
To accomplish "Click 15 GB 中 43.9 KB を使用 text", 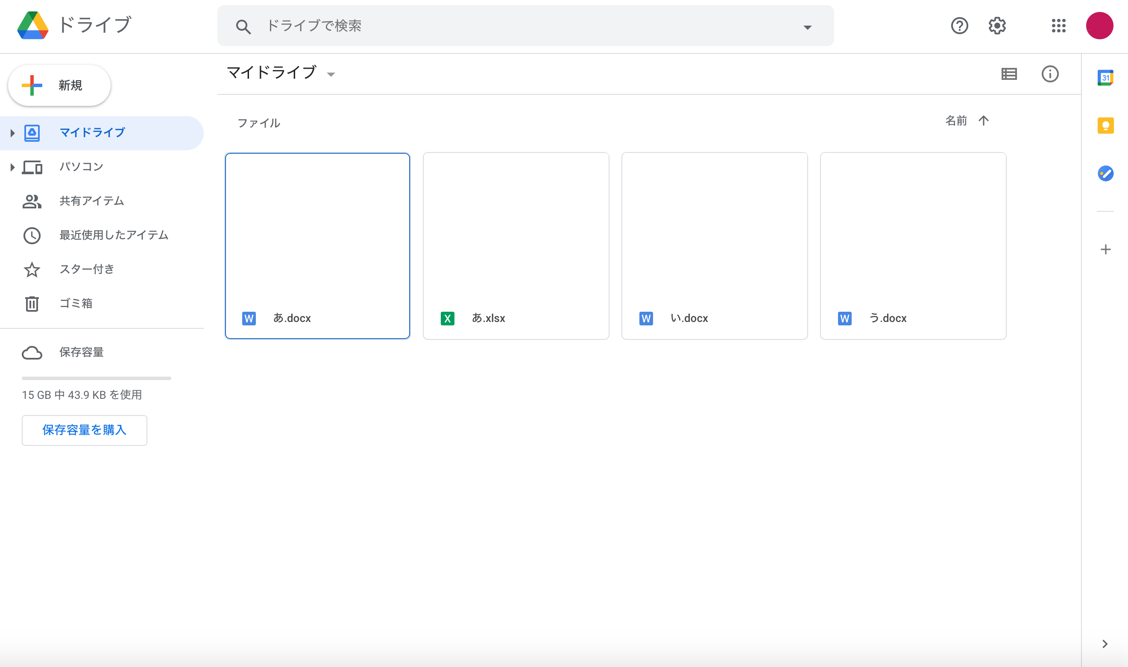I will [x=82, y=395].
